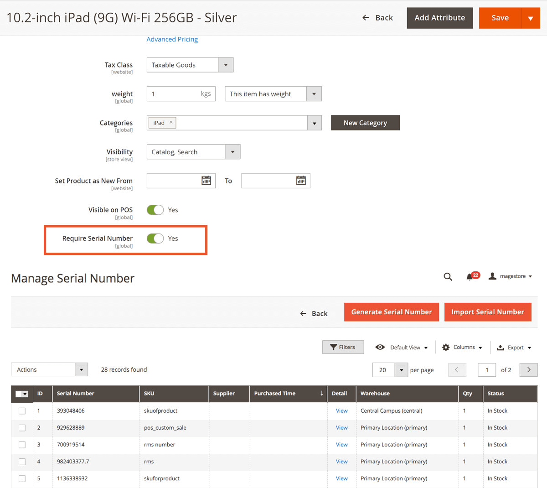The width and height of the screenshot is (547, 488).
Task: Click the Purchased Time sort arrow
Action: point(321,393)
